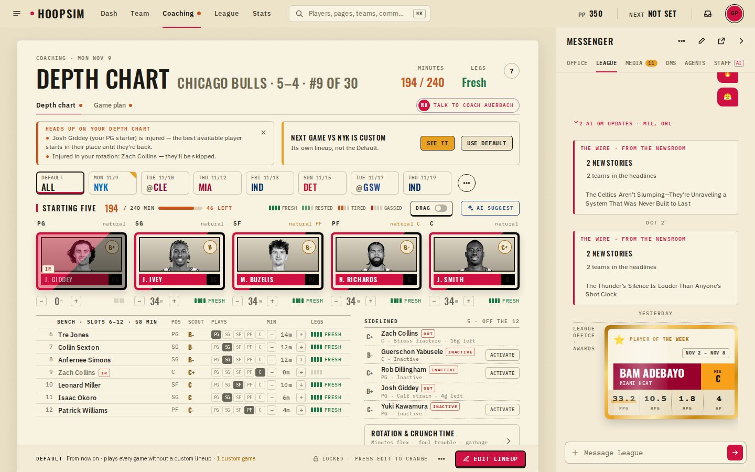Open depth chart help question mark
755x472 pixels.
512,71
